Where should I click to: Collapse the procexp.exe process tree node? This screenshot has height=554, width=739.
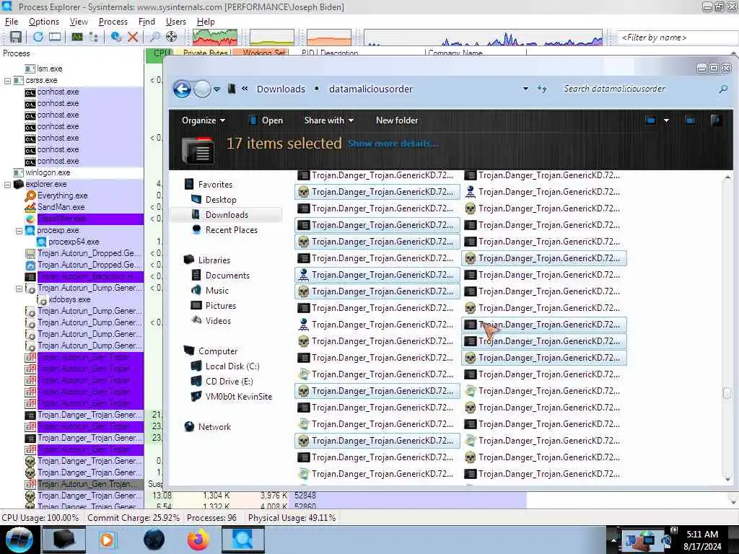click(x=19, y=230)
